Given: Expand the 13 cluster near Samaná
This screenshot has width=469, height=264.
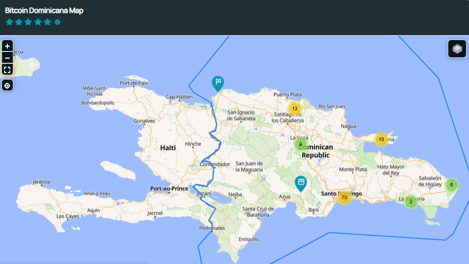Looking at the screenshot, I should coord(381,139).
